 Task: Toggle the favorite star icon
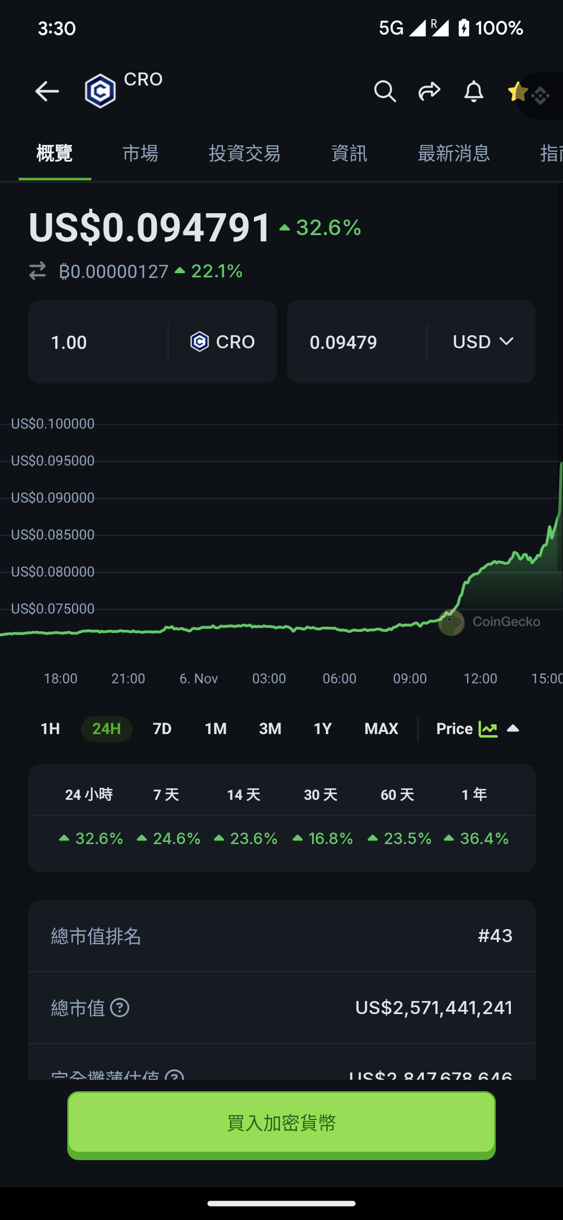pyautogui.click(x=518, y=91)
